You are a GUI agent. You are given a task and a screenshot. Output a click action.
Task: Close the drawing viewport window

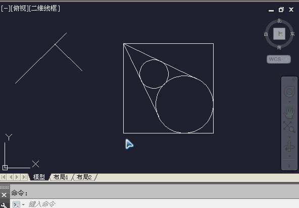point(291,10)
